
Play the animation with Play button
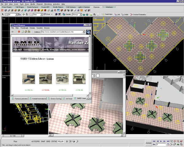click(161, 141)
